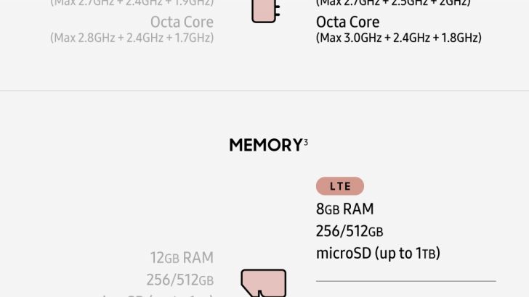
Task: Click the gray 256/512GB storage text
Action: [x=179, y=280]
